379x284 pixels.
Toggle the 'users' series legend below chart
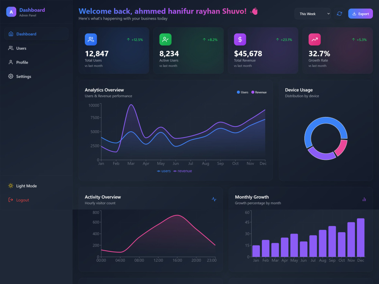pyautogui.click(x=164, y=171)
